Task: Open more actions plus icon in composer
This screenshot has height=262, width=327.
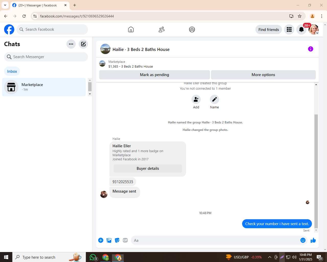Action: click(101, 240)
